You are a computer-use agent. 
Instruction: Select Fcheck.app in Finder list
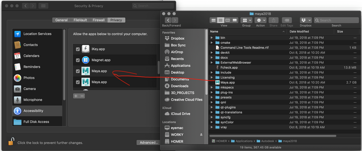[x=284, y=68]
